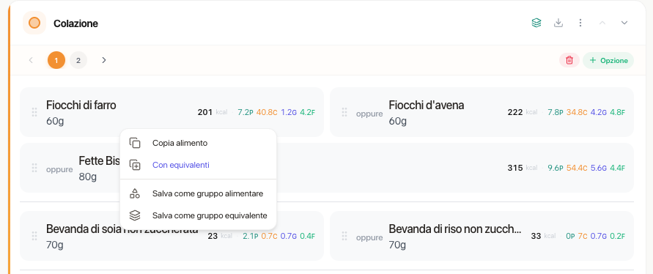Screen dimensions: 653x274
Task: Click the drag handle beside Fiocchi d'avena
Action: click(344, 112)
